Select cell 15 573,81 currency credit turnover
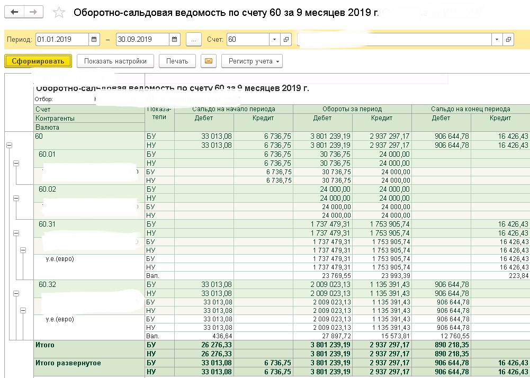 (382, 336)
